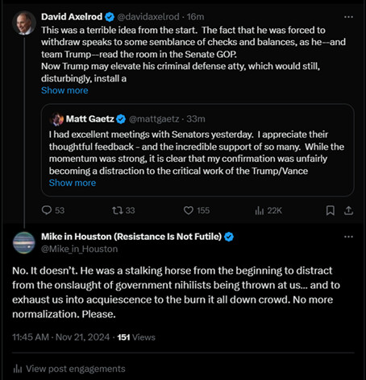Click Matt Gaetz's small avatar in quoted post
The image size is (366, 380).
click(56, 119)
